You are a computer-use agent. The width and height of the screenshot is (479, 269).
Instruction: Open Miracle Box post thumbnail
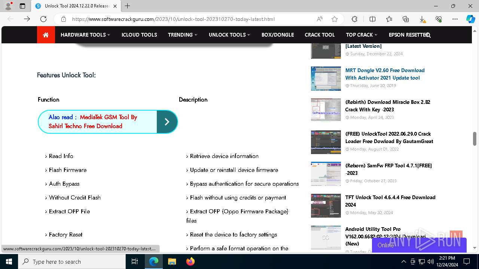pyautogui.click(x=326, y=110)
